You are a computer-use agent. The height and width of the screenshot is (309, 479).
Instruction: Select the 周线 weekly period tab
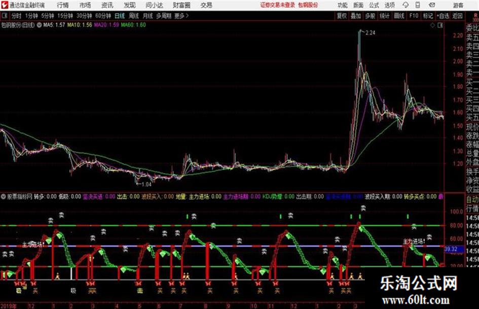[x=134, y=16]
